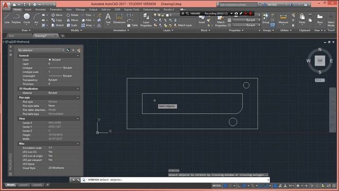The height and width of the screenshot is (191, 339).
Task: Switch to Layout1 tab
Action: 23,185
